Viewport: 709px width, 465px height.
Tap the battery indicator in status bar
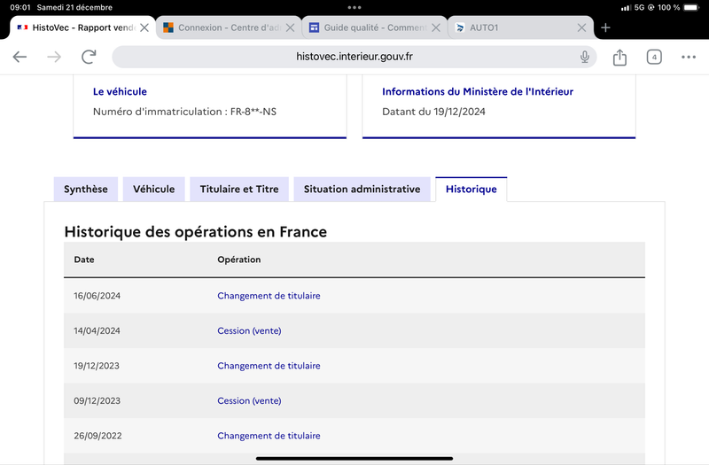pos(692,7)
